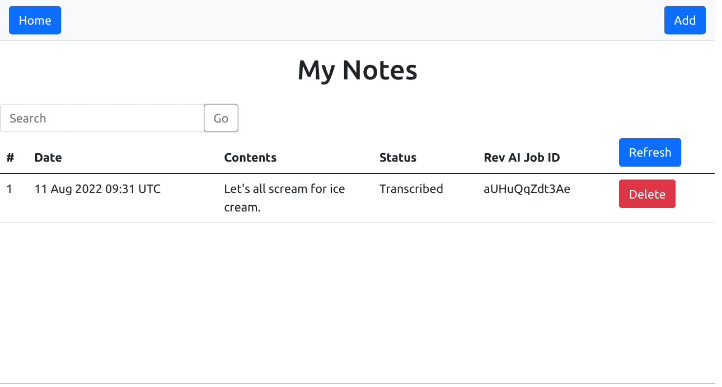Viewport: 722px width, 387px height.
Task: Delete the ice cream note
Action: coord(647,193)
